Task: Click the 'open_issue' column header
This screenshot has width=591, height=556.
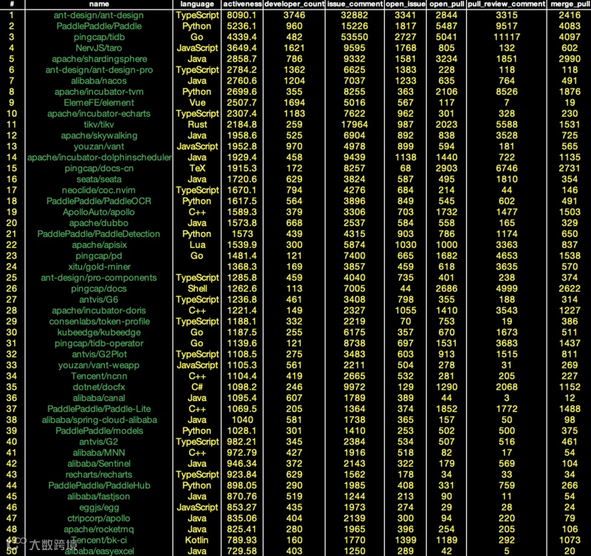Action: 406,4
